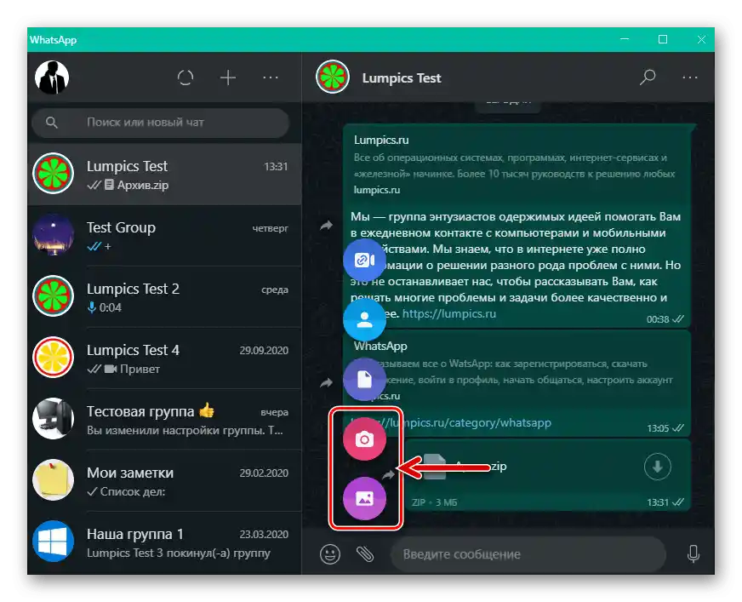Choose the Room video link attachment option
The width and height of the screenshot is (742, 602).
pyautogui.click(x=364, y=260)
